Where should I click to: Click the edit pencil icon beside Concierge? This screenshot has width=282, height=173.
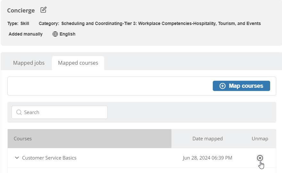coord(43,10)
